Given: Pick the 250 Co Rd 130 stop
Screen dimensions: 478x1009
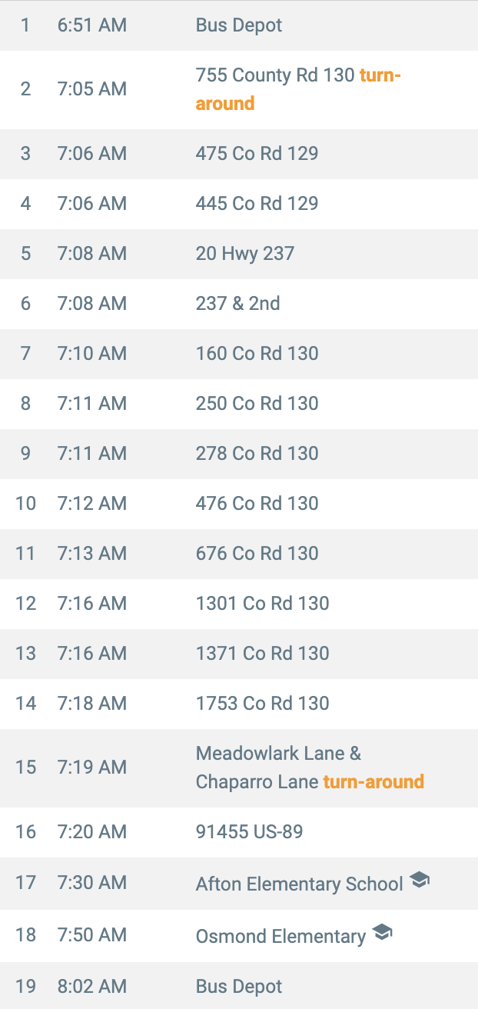Looking at the screenshot, I should [x=239, y=404].
